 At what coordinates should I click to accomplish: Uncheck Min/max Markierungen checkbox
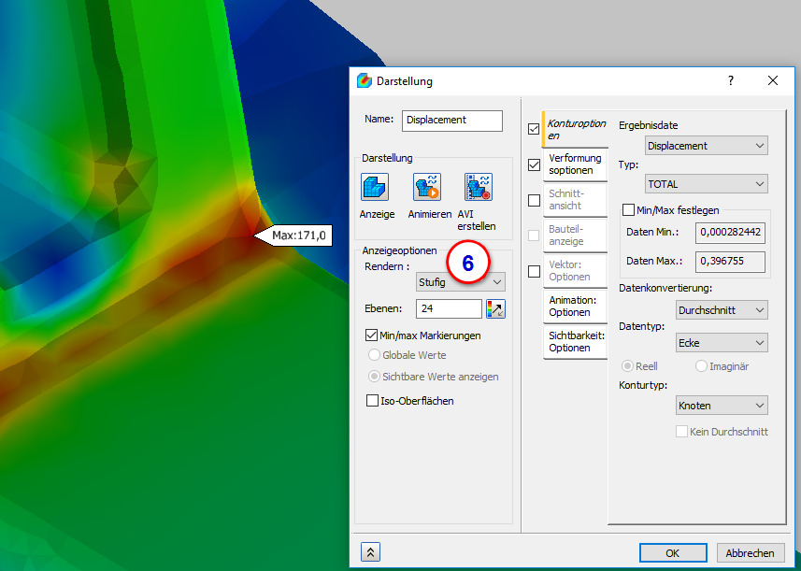click(x=372, y=335)
